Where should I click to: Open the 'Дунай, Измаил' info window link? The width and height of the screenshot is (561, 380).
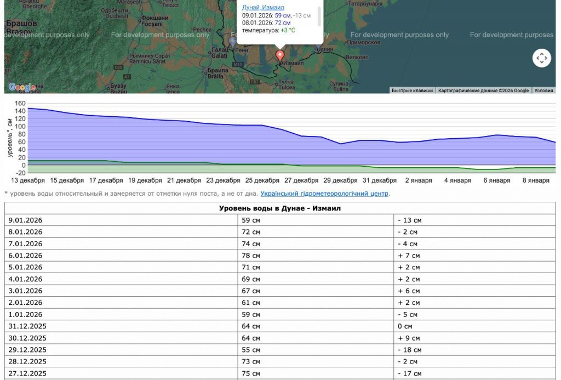pos(263,7)
